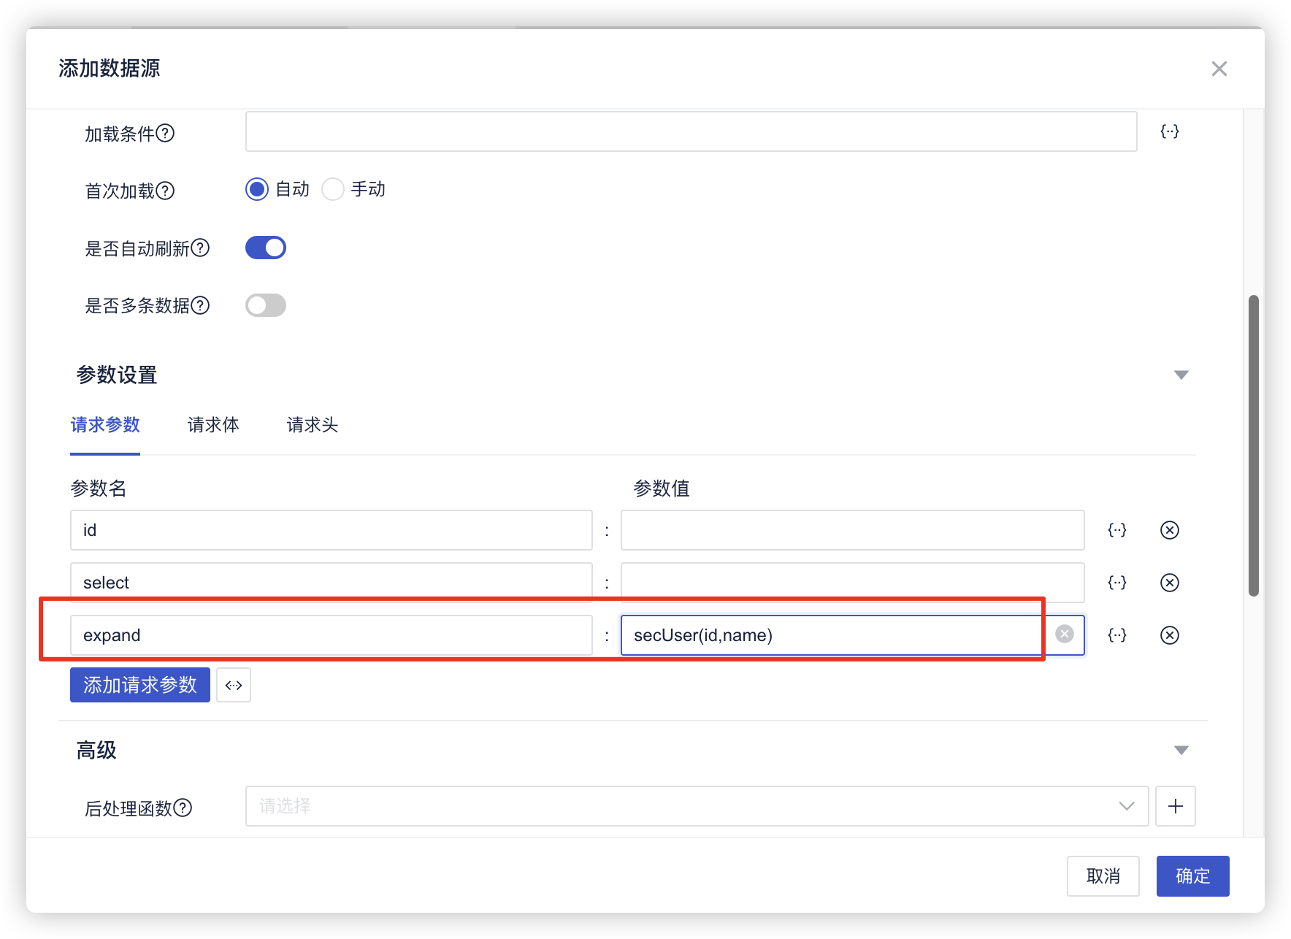This screenshot has width=1291, height=939.
Task: Click variable binding icon for id parameter
Action: [1116, 530]
